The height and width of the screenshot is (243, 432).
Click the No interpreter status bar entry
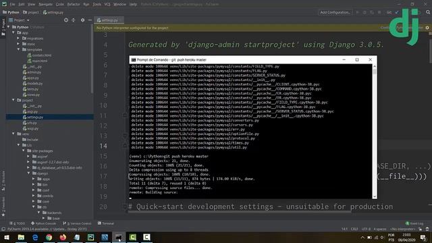402,229
